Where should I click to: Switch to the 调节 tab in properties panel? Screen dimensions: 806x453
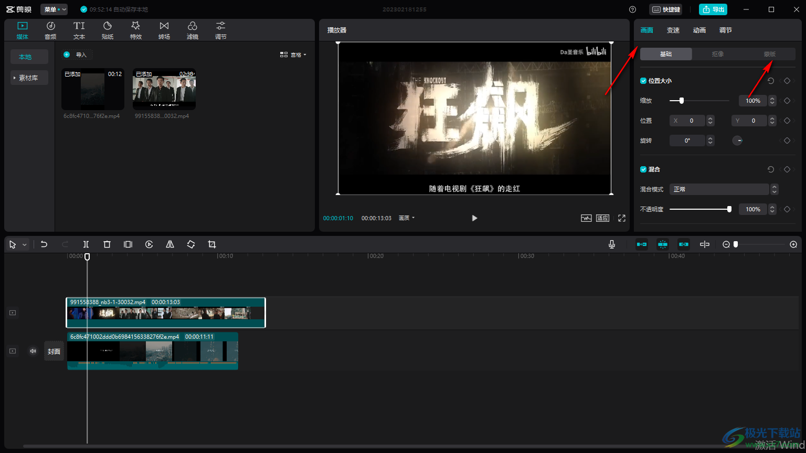click(x=726, y=30)
